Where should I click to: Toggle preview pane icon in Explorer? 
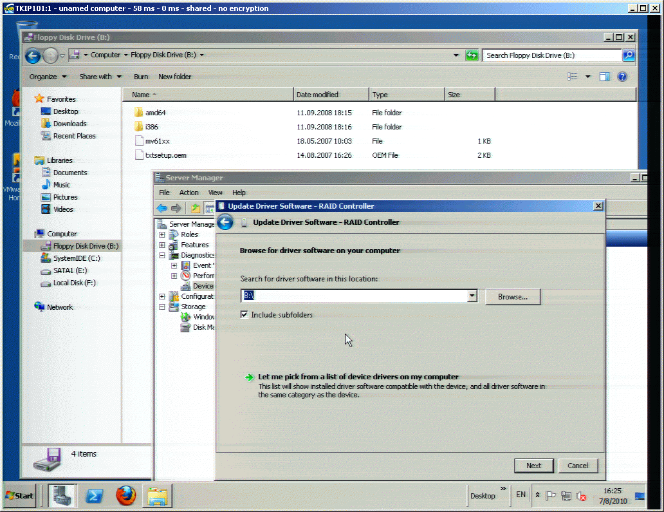point(604,77)
